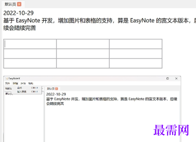Open 文件 menu in the embedded EasyNoteX window
The image size is (196, 142).
[7, 83]
